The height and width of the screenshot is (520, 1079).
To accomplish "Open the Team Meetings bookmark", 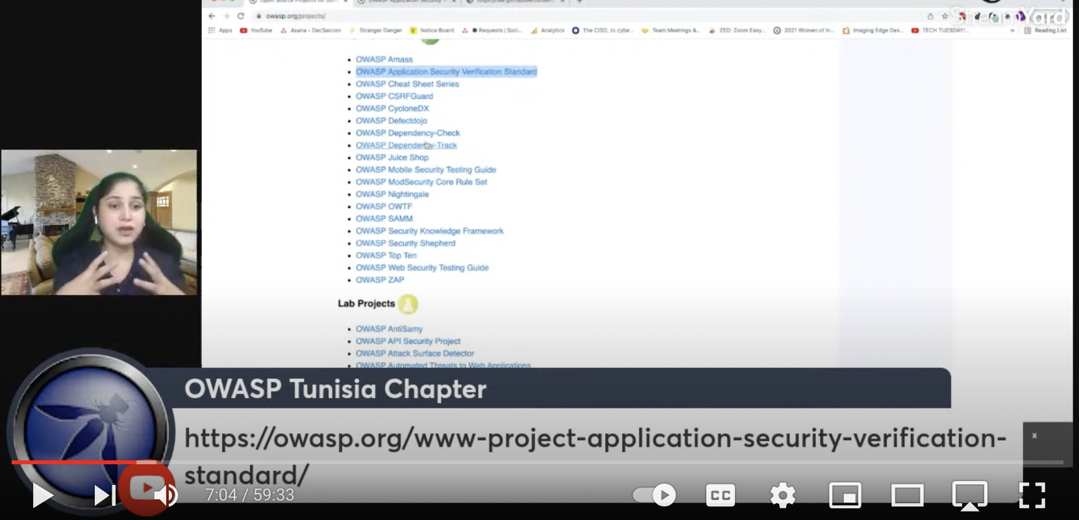I will click(671, 30).
